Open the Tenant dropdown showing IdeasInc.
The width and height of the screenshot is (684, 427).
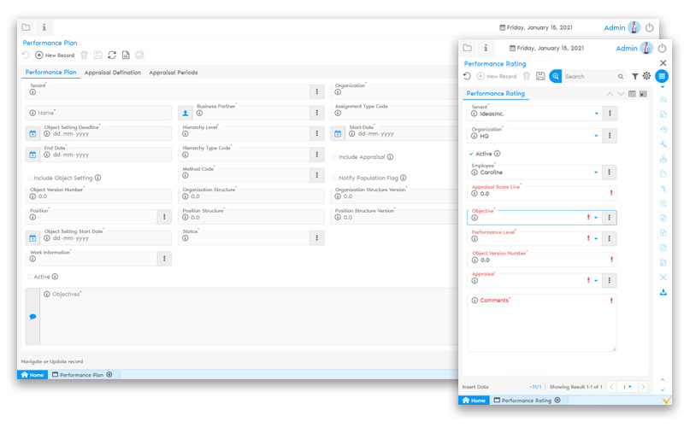pyautogui.click(x=596, y=113)
